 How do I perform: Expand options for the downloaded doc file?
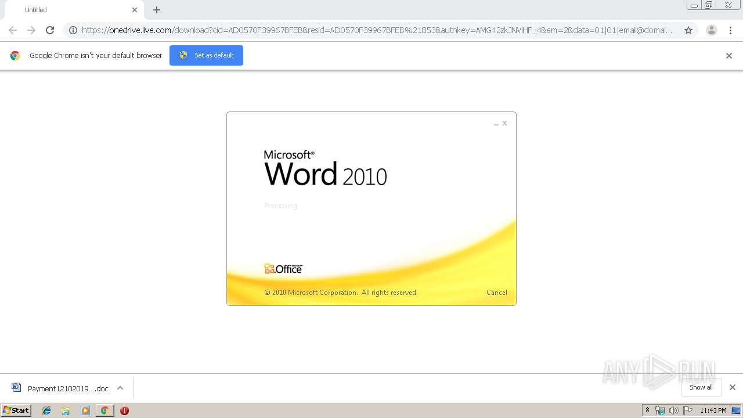[120, 388]
